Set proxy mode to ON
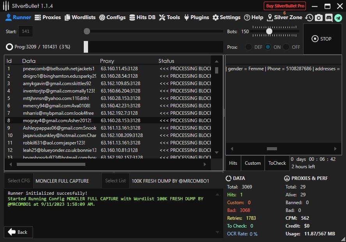The image size is (346, 242). click(x=268, y=47)
